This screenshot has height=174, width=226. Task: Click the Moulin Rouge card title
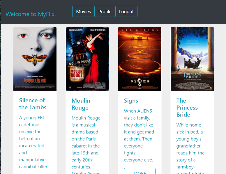[x=81, y=104]
